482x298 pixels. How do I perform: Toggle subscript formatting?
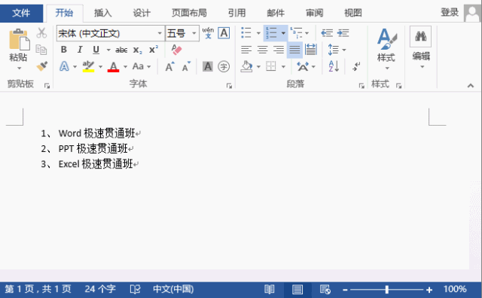pyautogui.click(x=138, y=50)
